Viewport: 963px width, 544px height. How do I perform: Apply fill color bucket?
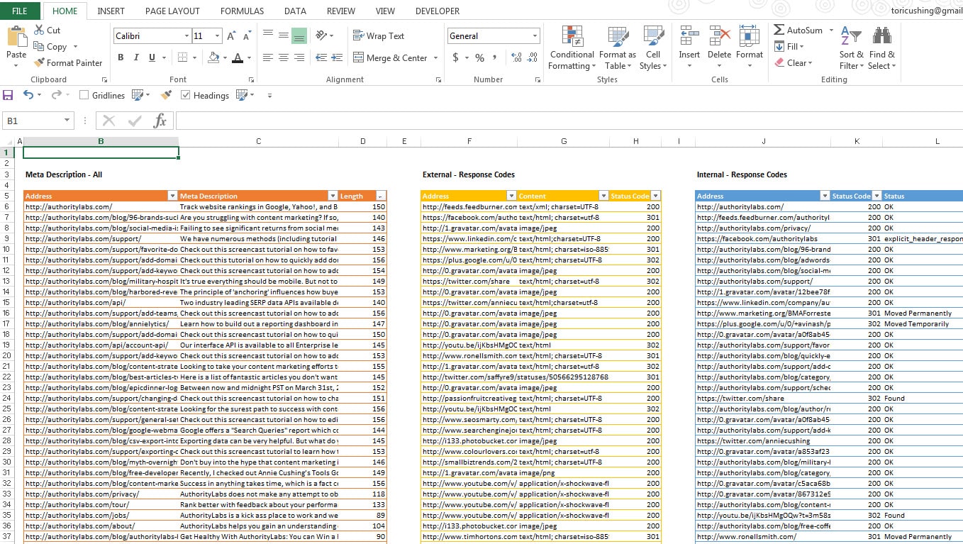(213, 57)
